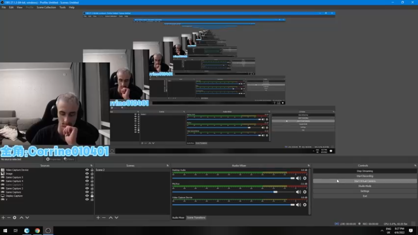
Task: Pop out Controls dock panel
Action: [415, 166]
